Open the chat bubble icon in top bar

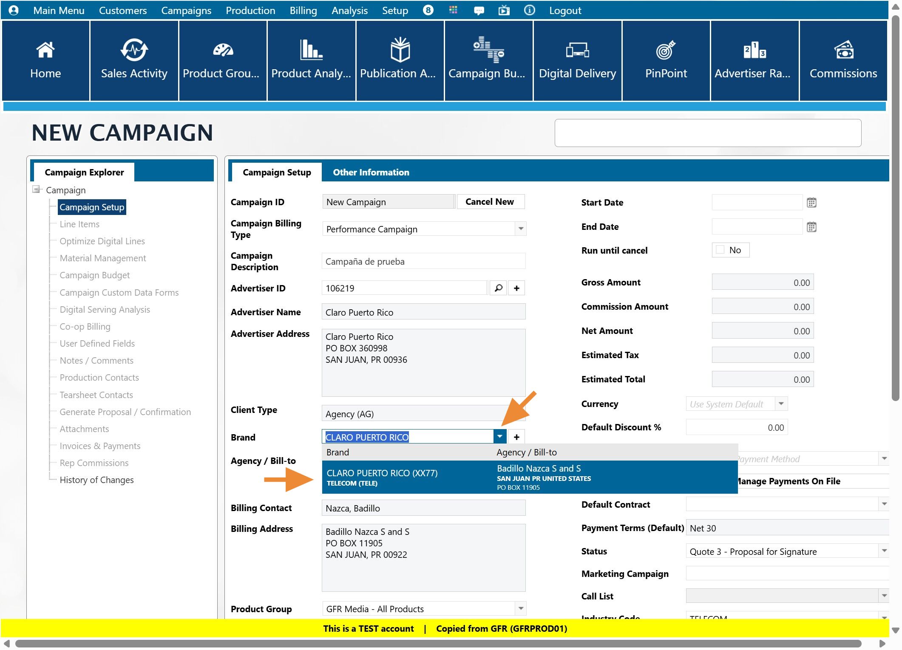(479, 10)
